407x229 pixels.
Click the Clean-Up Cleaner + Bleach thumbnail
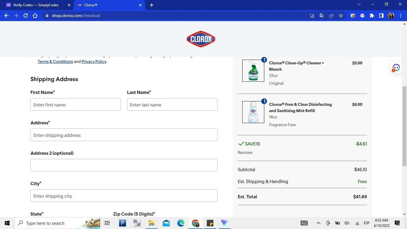pos(253,71)
